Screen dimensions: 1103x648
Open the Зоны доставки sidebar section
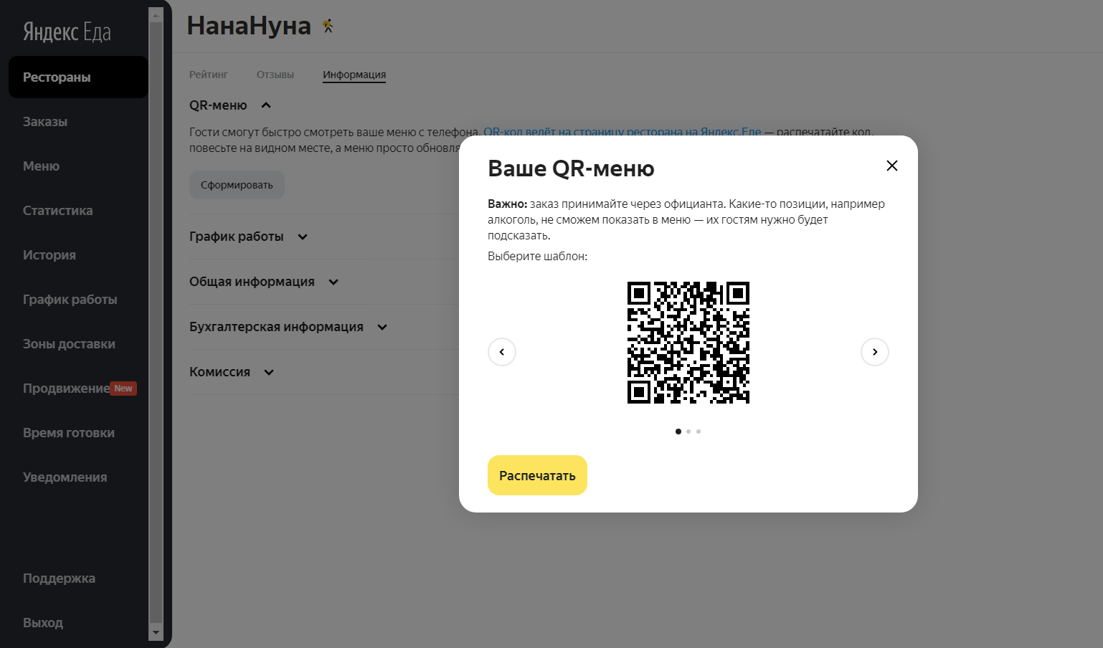point(69,344)
